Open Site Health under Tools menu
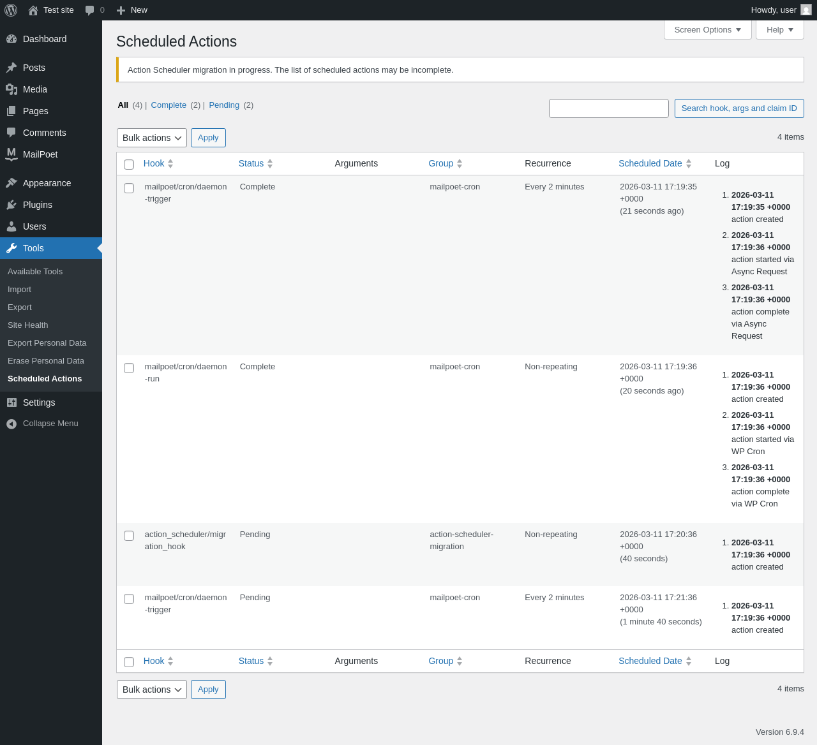The image size is (817, 745). click(x=28, y=325)
